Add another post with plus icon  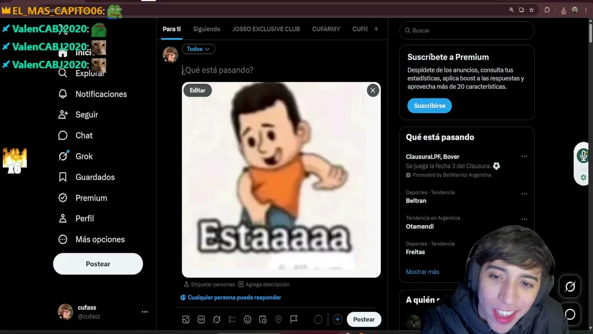pyautogui.click(x=338, y=319)
